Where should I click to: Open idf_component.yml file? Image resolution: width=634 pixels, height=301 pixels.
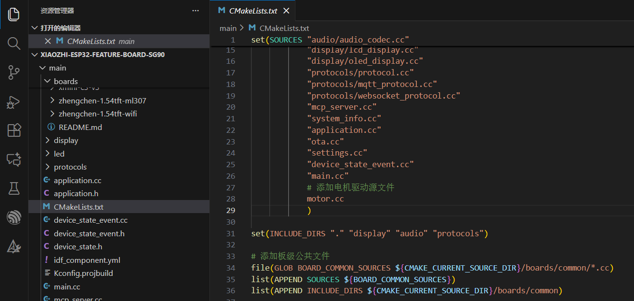coord(87,260)
